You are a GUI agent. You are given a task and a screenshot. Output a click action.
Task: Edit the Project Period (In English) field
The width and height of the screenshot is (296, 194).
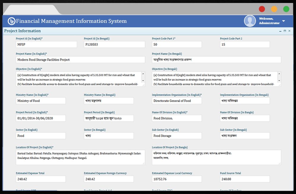click(41, 118)
